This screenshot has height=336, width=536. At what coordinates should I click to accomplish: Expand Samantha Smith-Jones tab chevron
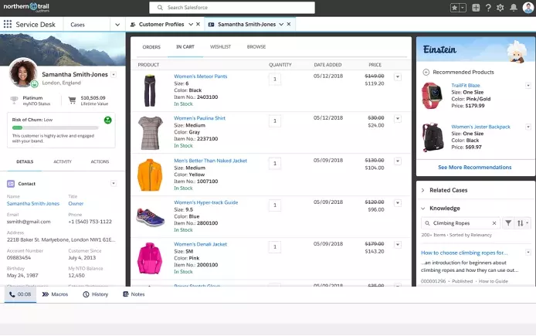pyautogui.click(x=281, y=24)
